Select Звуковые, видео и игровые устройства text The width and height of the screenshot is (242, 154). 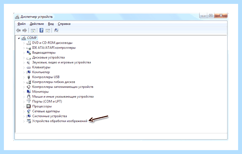point(61,62)
